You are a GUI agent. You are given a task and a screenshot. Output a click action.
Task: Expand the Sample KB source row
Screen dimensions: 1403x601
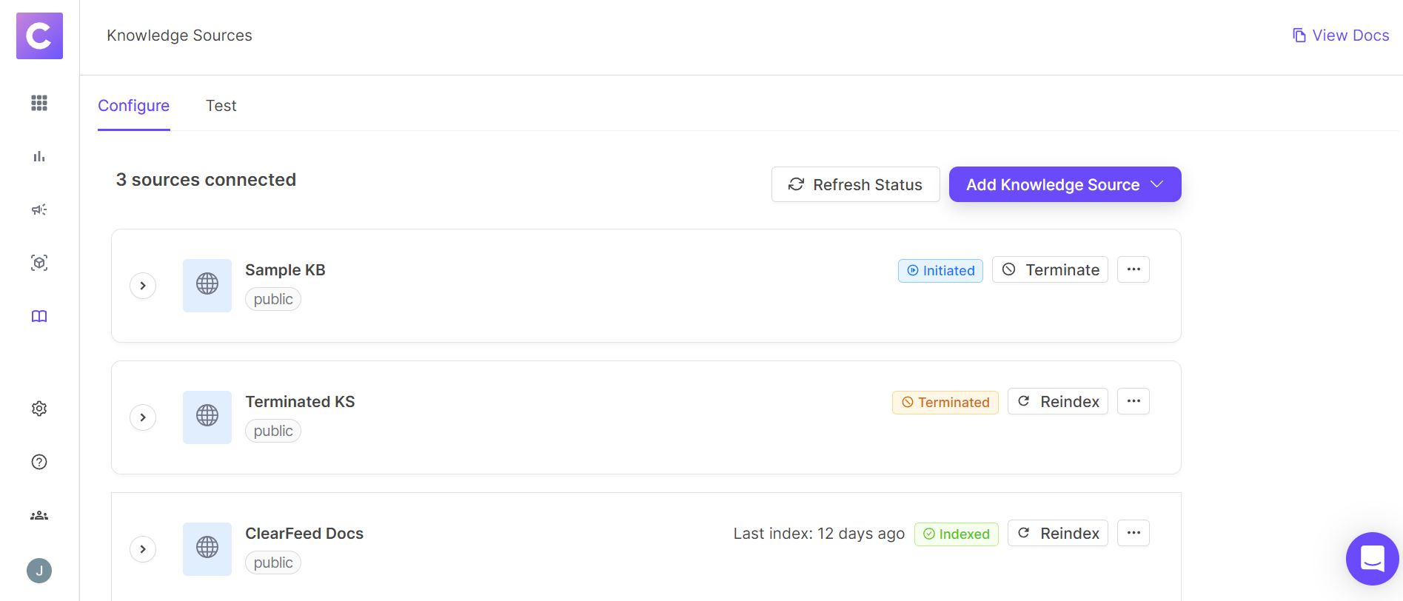[143, 286]
